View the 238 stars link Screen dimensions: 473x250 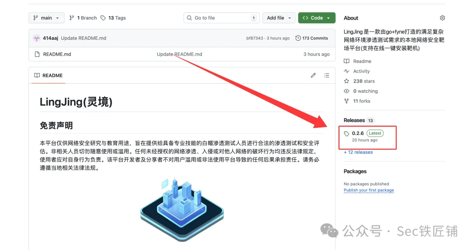[359, 81]
